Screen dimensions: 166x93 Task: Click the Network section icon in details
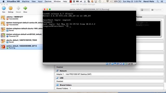point(57,71)
